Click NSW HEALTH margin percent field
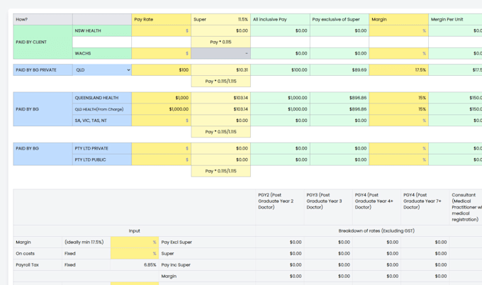 [398, 30]
